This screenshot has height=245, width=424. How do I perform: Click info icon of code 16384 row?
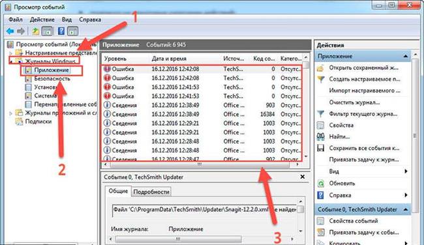coord(107,114)
